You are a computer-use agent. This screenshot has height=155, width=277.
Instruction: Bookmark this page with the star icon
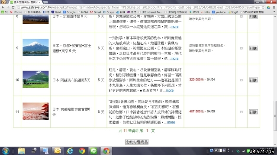click(263, 7)
